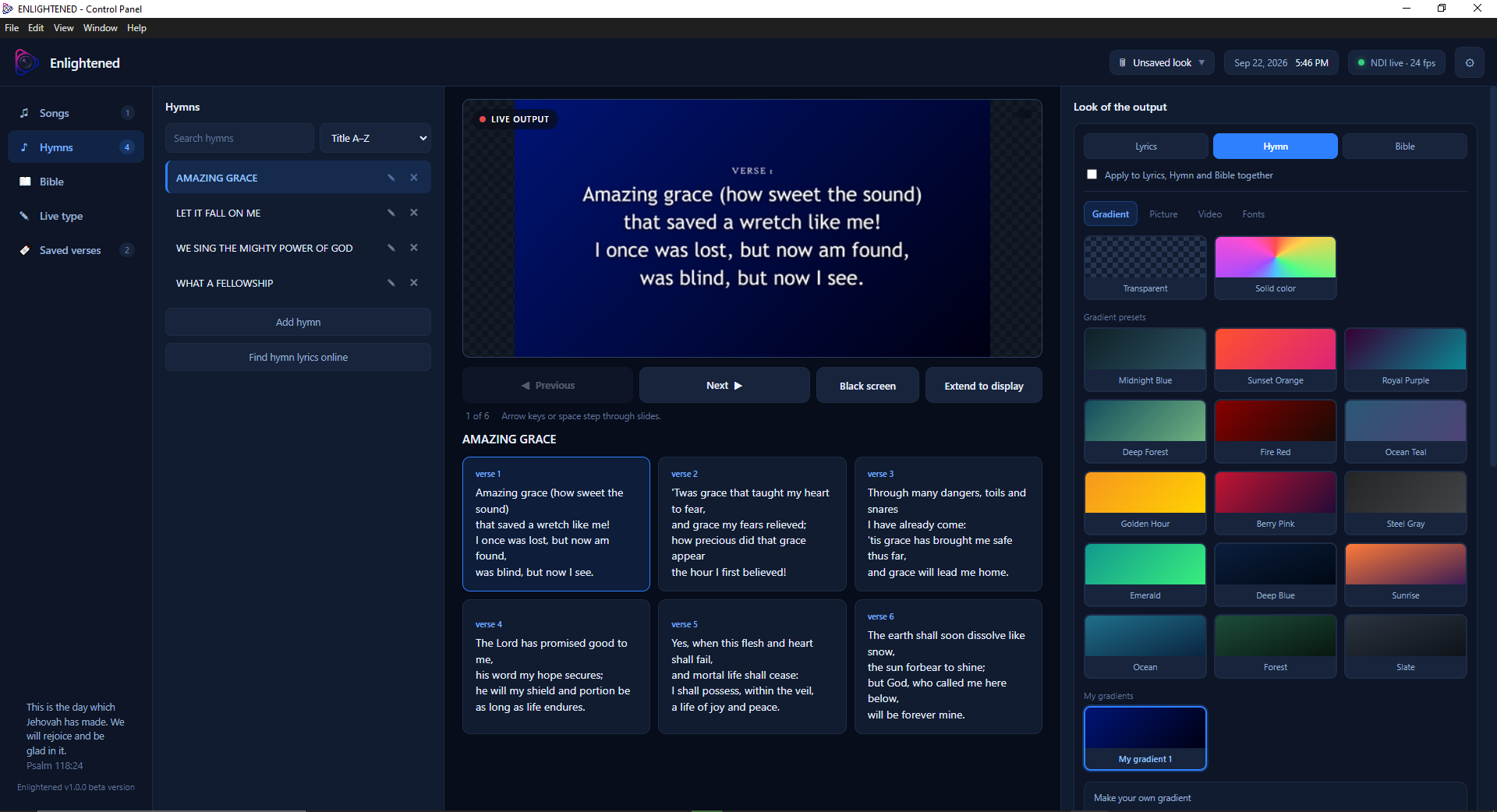Screen dimensions: 1497x812
Task: Select My gradient 1 swatch
Action: click(x=1145, y=738)
